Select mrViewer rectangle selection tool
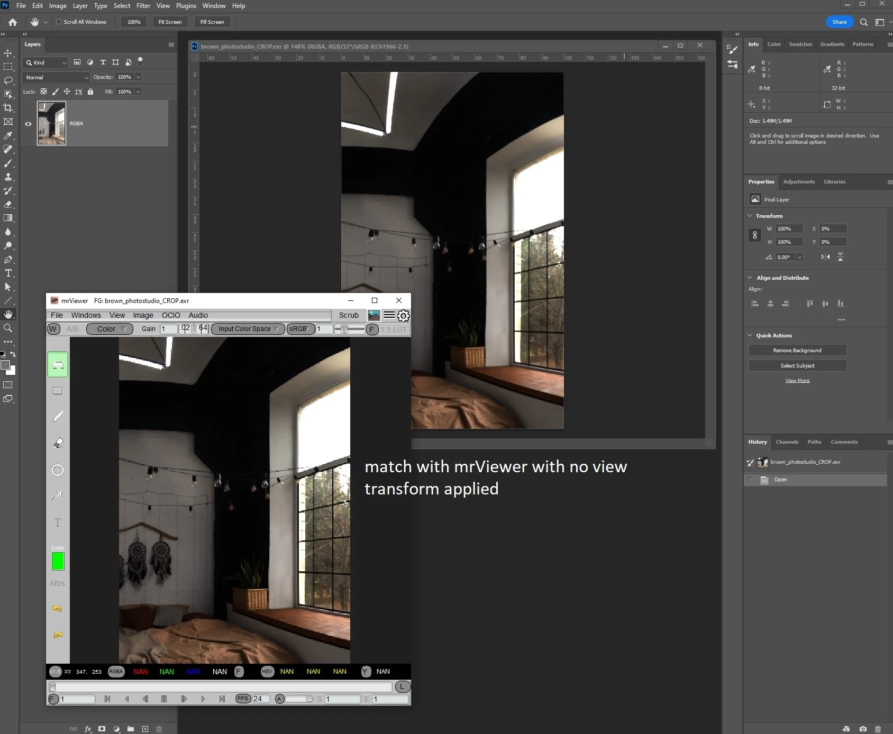Viewport: 893px width, 734px height. click(x=58, y=391)
